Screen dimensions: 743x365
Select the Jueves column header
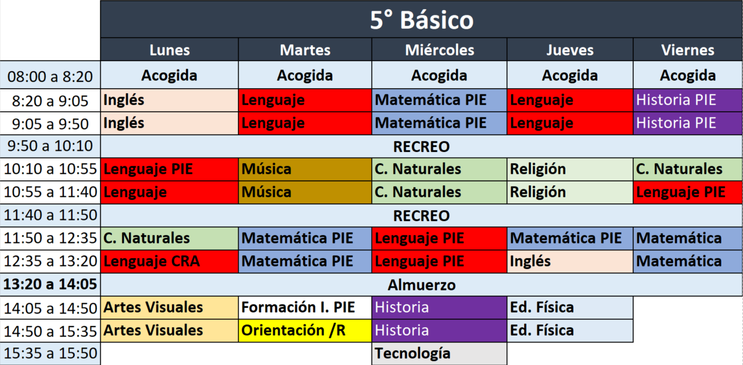coord(570,50)
